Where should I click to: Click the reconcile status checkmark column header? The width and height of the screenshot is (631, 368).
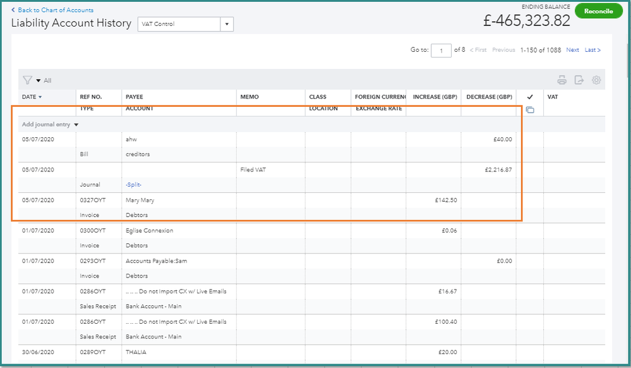coord(530,97)
